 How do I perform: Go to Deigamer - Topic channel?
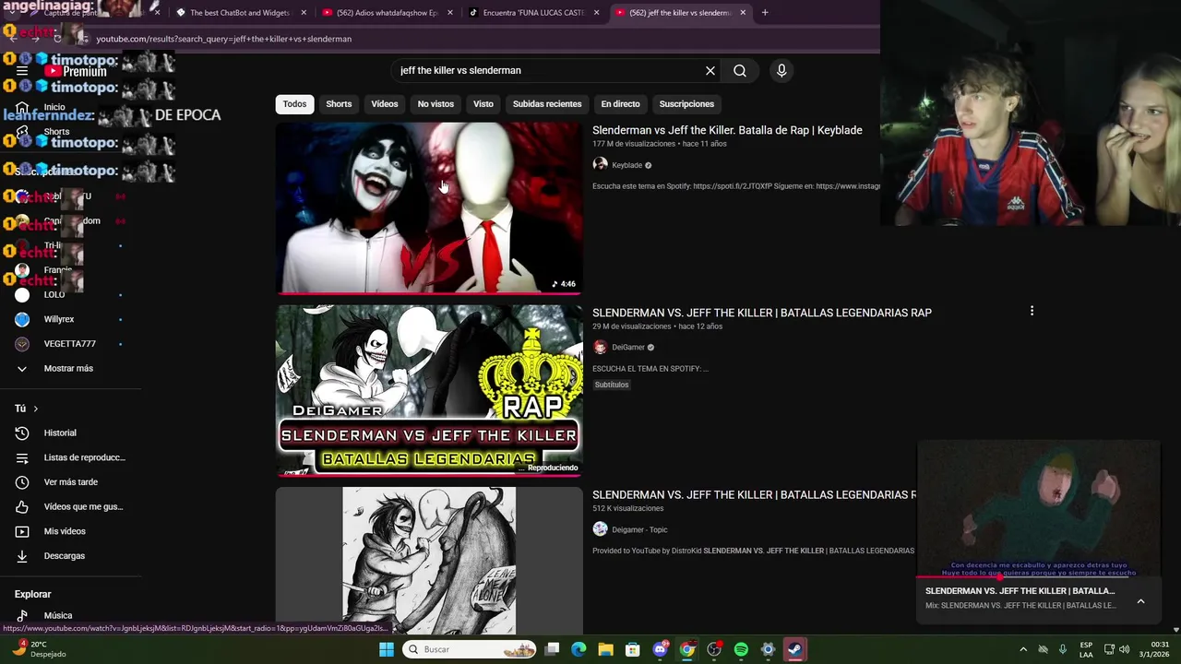click(639, 529)
